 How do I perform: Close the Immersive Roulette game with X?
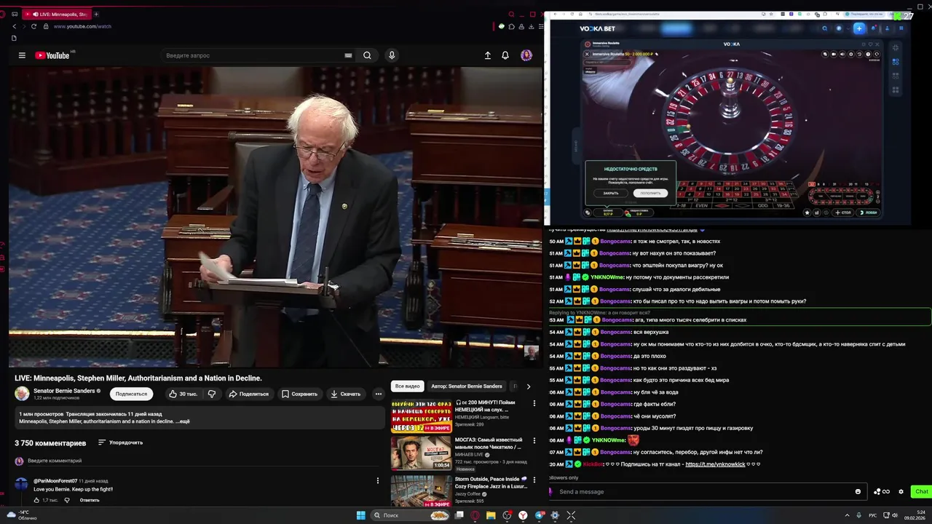click(x=587, y=54)
